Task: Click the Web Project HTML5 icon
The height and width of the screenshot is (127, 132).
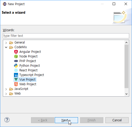Action: click(x=16, y=84)
